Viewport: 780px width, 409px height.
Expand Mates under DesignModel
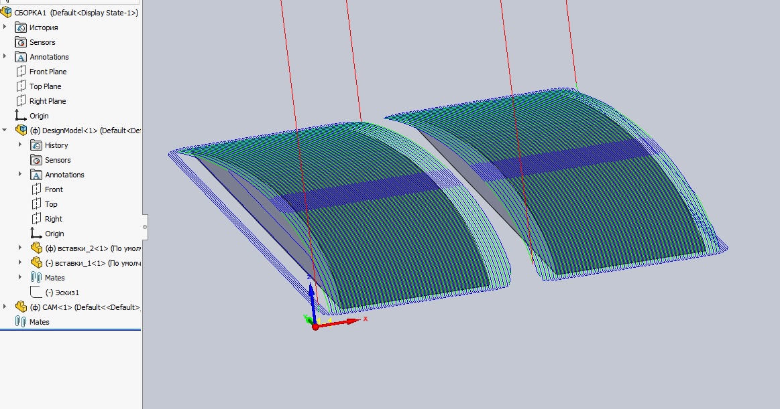coord(20,277)
